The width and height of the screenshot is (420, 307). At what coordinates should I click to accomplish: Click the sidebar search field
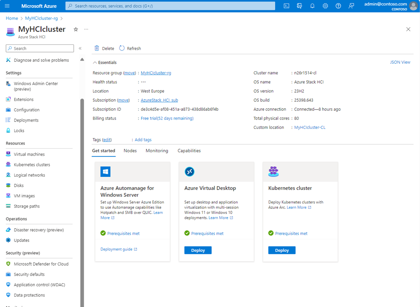pyautogui.click(x=40, y=48)
